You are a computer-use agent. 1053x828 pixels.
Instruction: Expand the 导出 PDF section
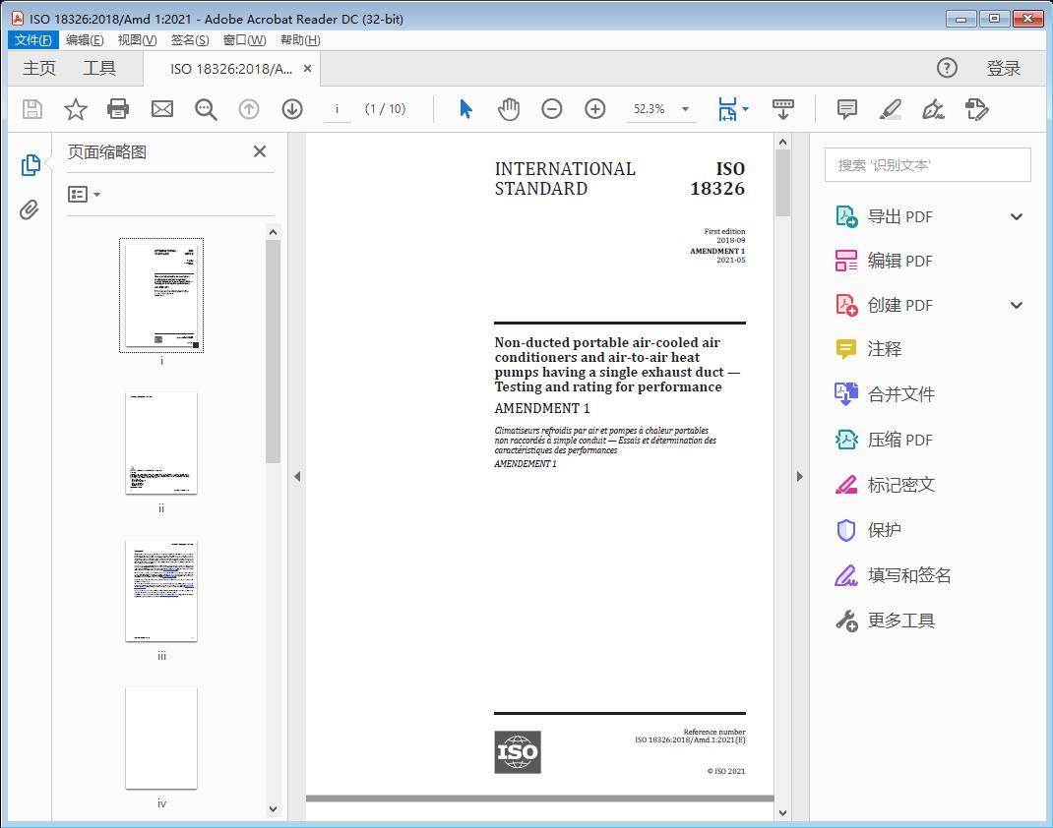point(1017,217)
